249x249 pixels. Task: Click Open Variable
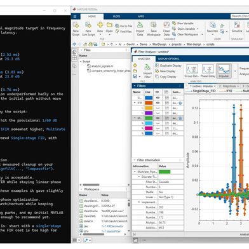(x=186, y=29)
